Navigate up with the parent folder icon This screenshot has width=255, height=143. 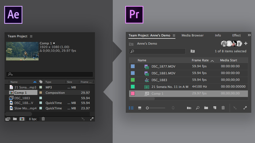click(x=131, y=44)
